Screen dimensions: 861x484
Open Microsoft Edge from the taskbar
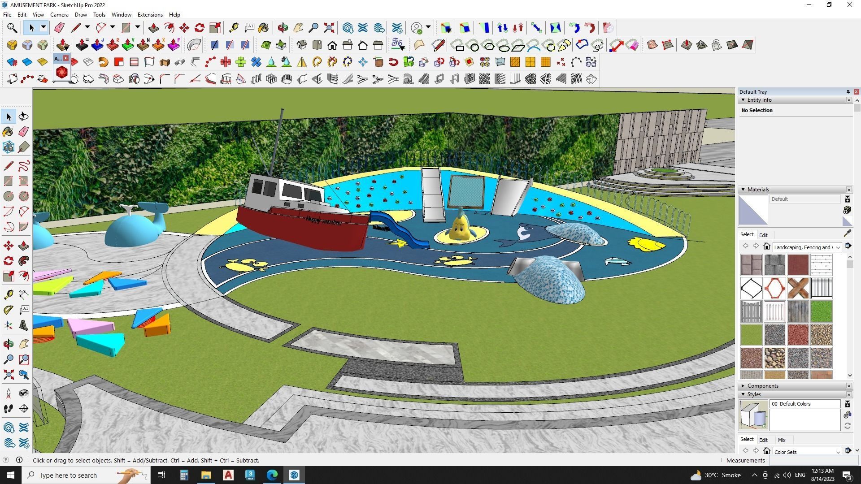click(x=272, y=475)
